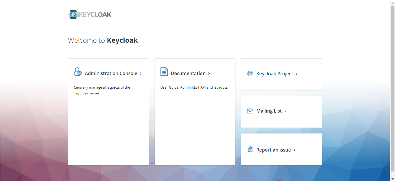Open the Administration Console link

click(x=111, y=73)
